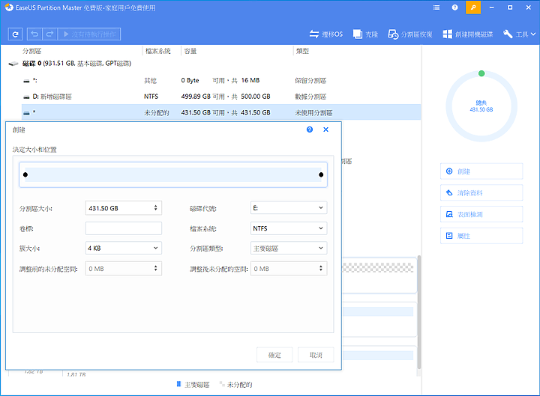Click the unallocated-before spinner arrows
This screenshot has width=540, height=396.
(156, 269)
